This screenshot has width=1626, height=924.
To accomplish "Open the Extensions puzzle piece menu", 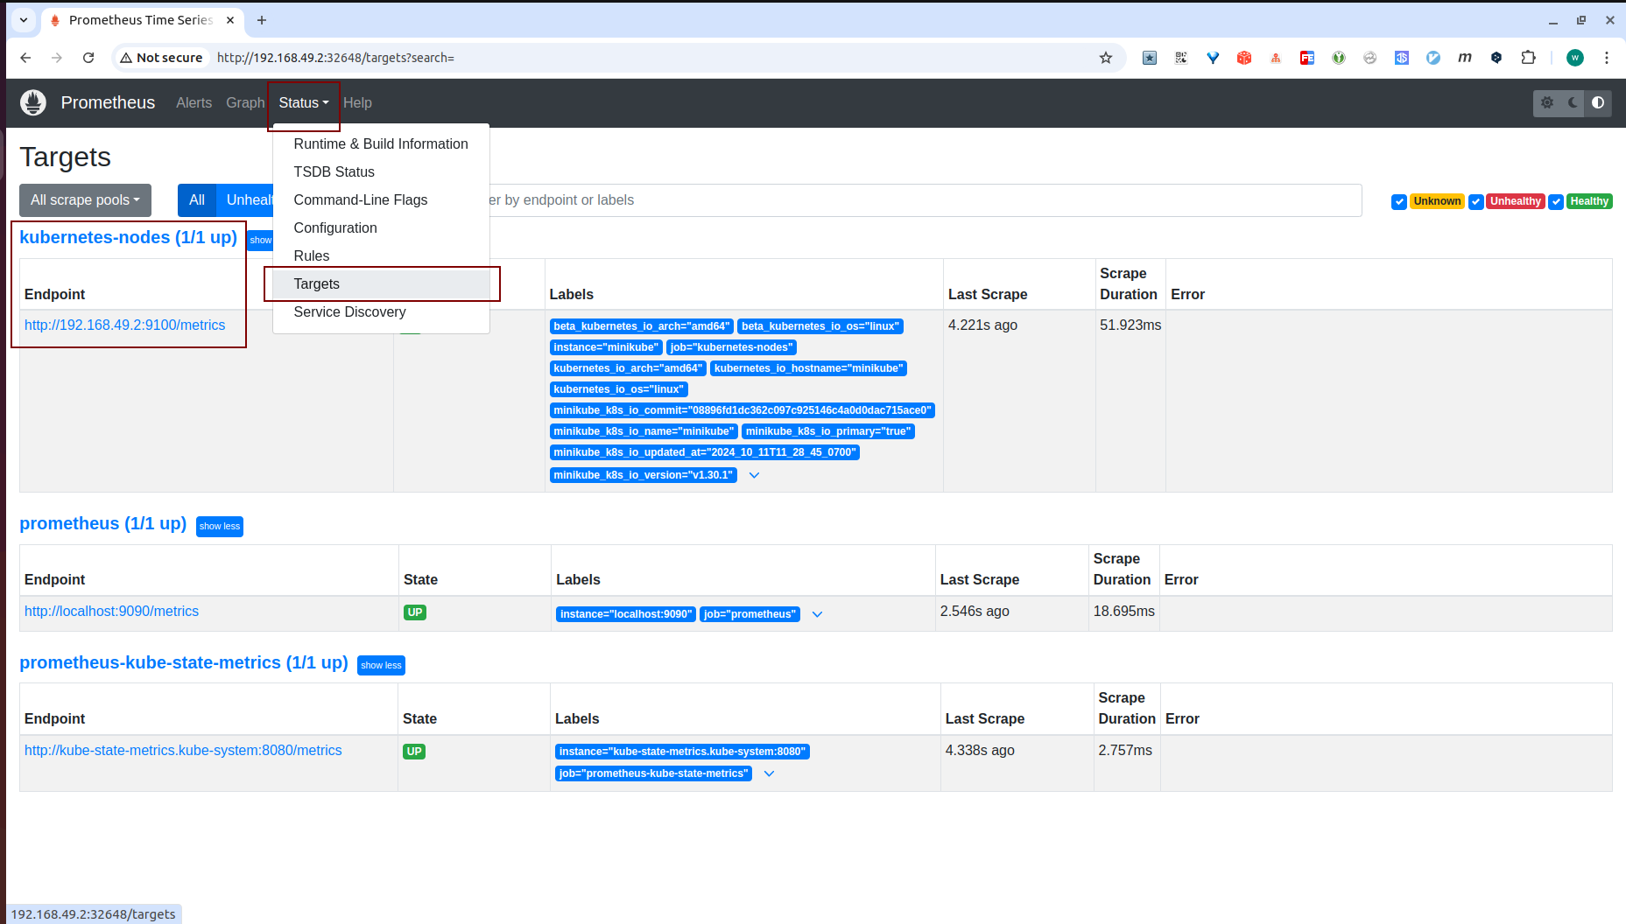I will coord(1528,58).
